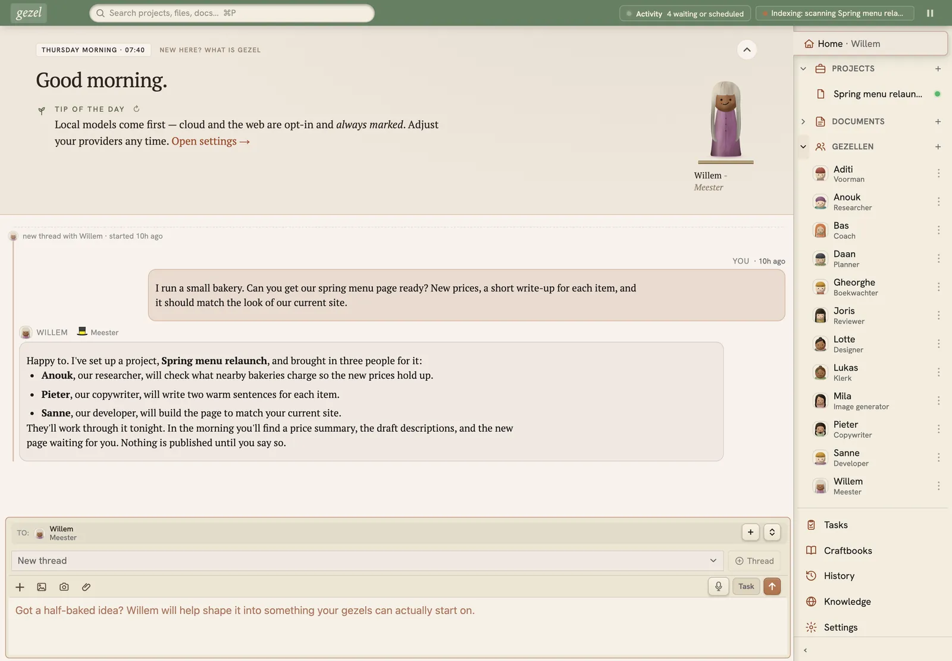Click the New here? What is Gezel link
The width and height of the screenshot is (952, 661).
coord(210,50)
